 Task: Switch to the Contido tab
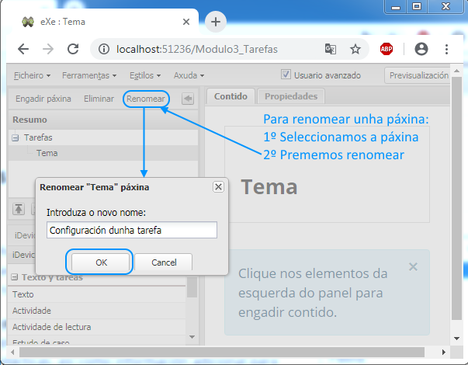tap(231, 96)
